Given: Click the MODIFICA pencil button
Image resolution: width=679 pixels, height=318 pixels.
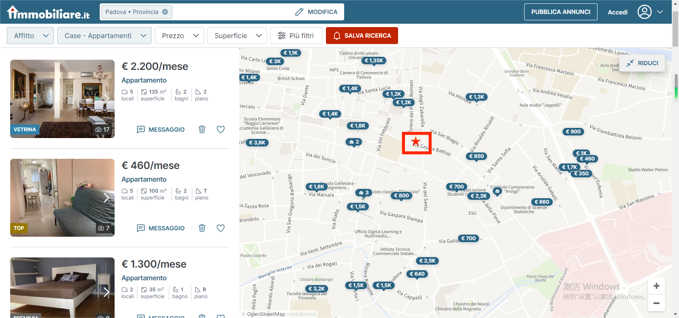Looking at the screenshot, I should point(317,12).
